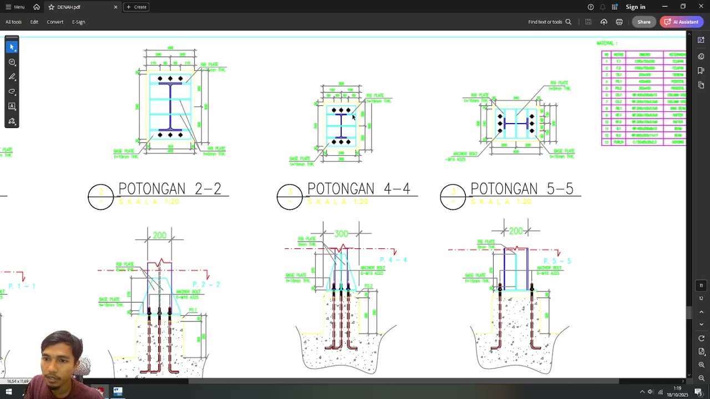This screenshot has height=399, width=710.
Task: Click the horizontal scrollbar thumb
Action: tap(403, 381)
